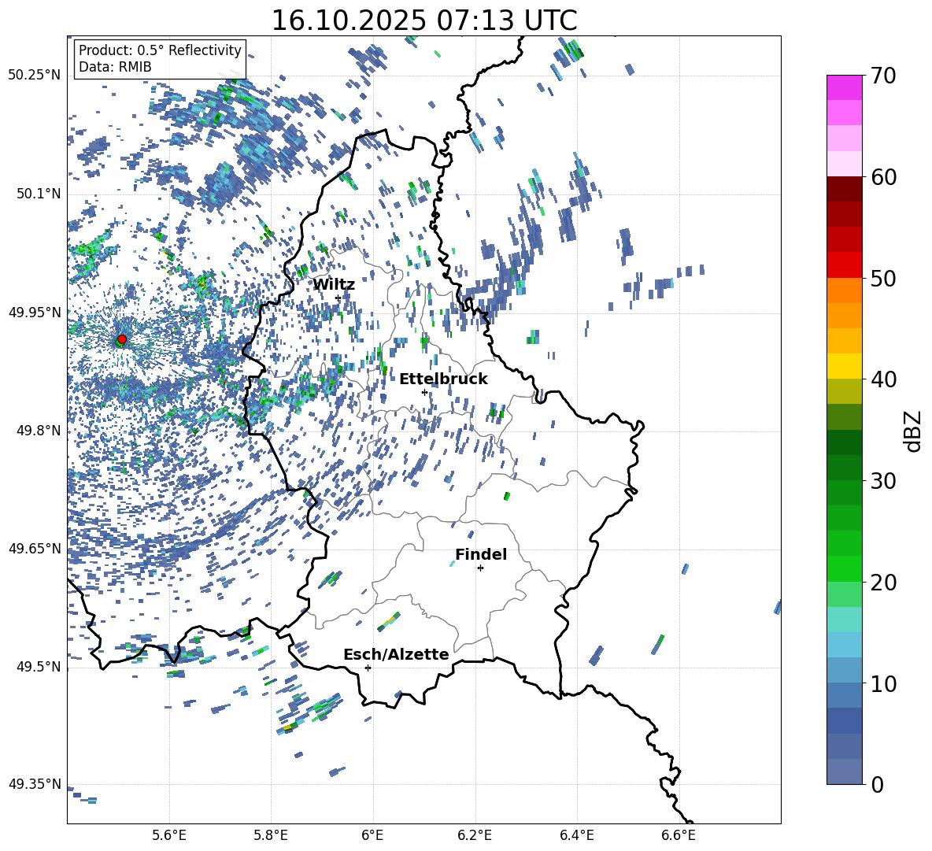This screenshot has height=851, width=932.
Task: Click the 6.4°E longitude label
Action: point(577,835)
